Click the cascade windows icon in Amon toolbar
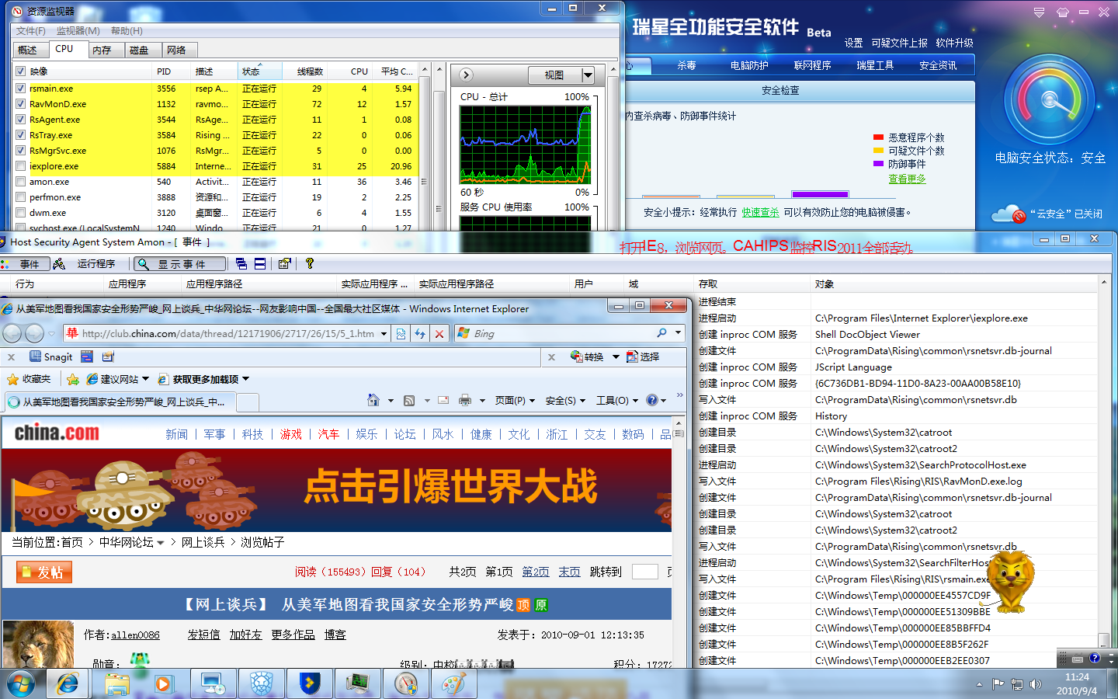 coord(241,263)
